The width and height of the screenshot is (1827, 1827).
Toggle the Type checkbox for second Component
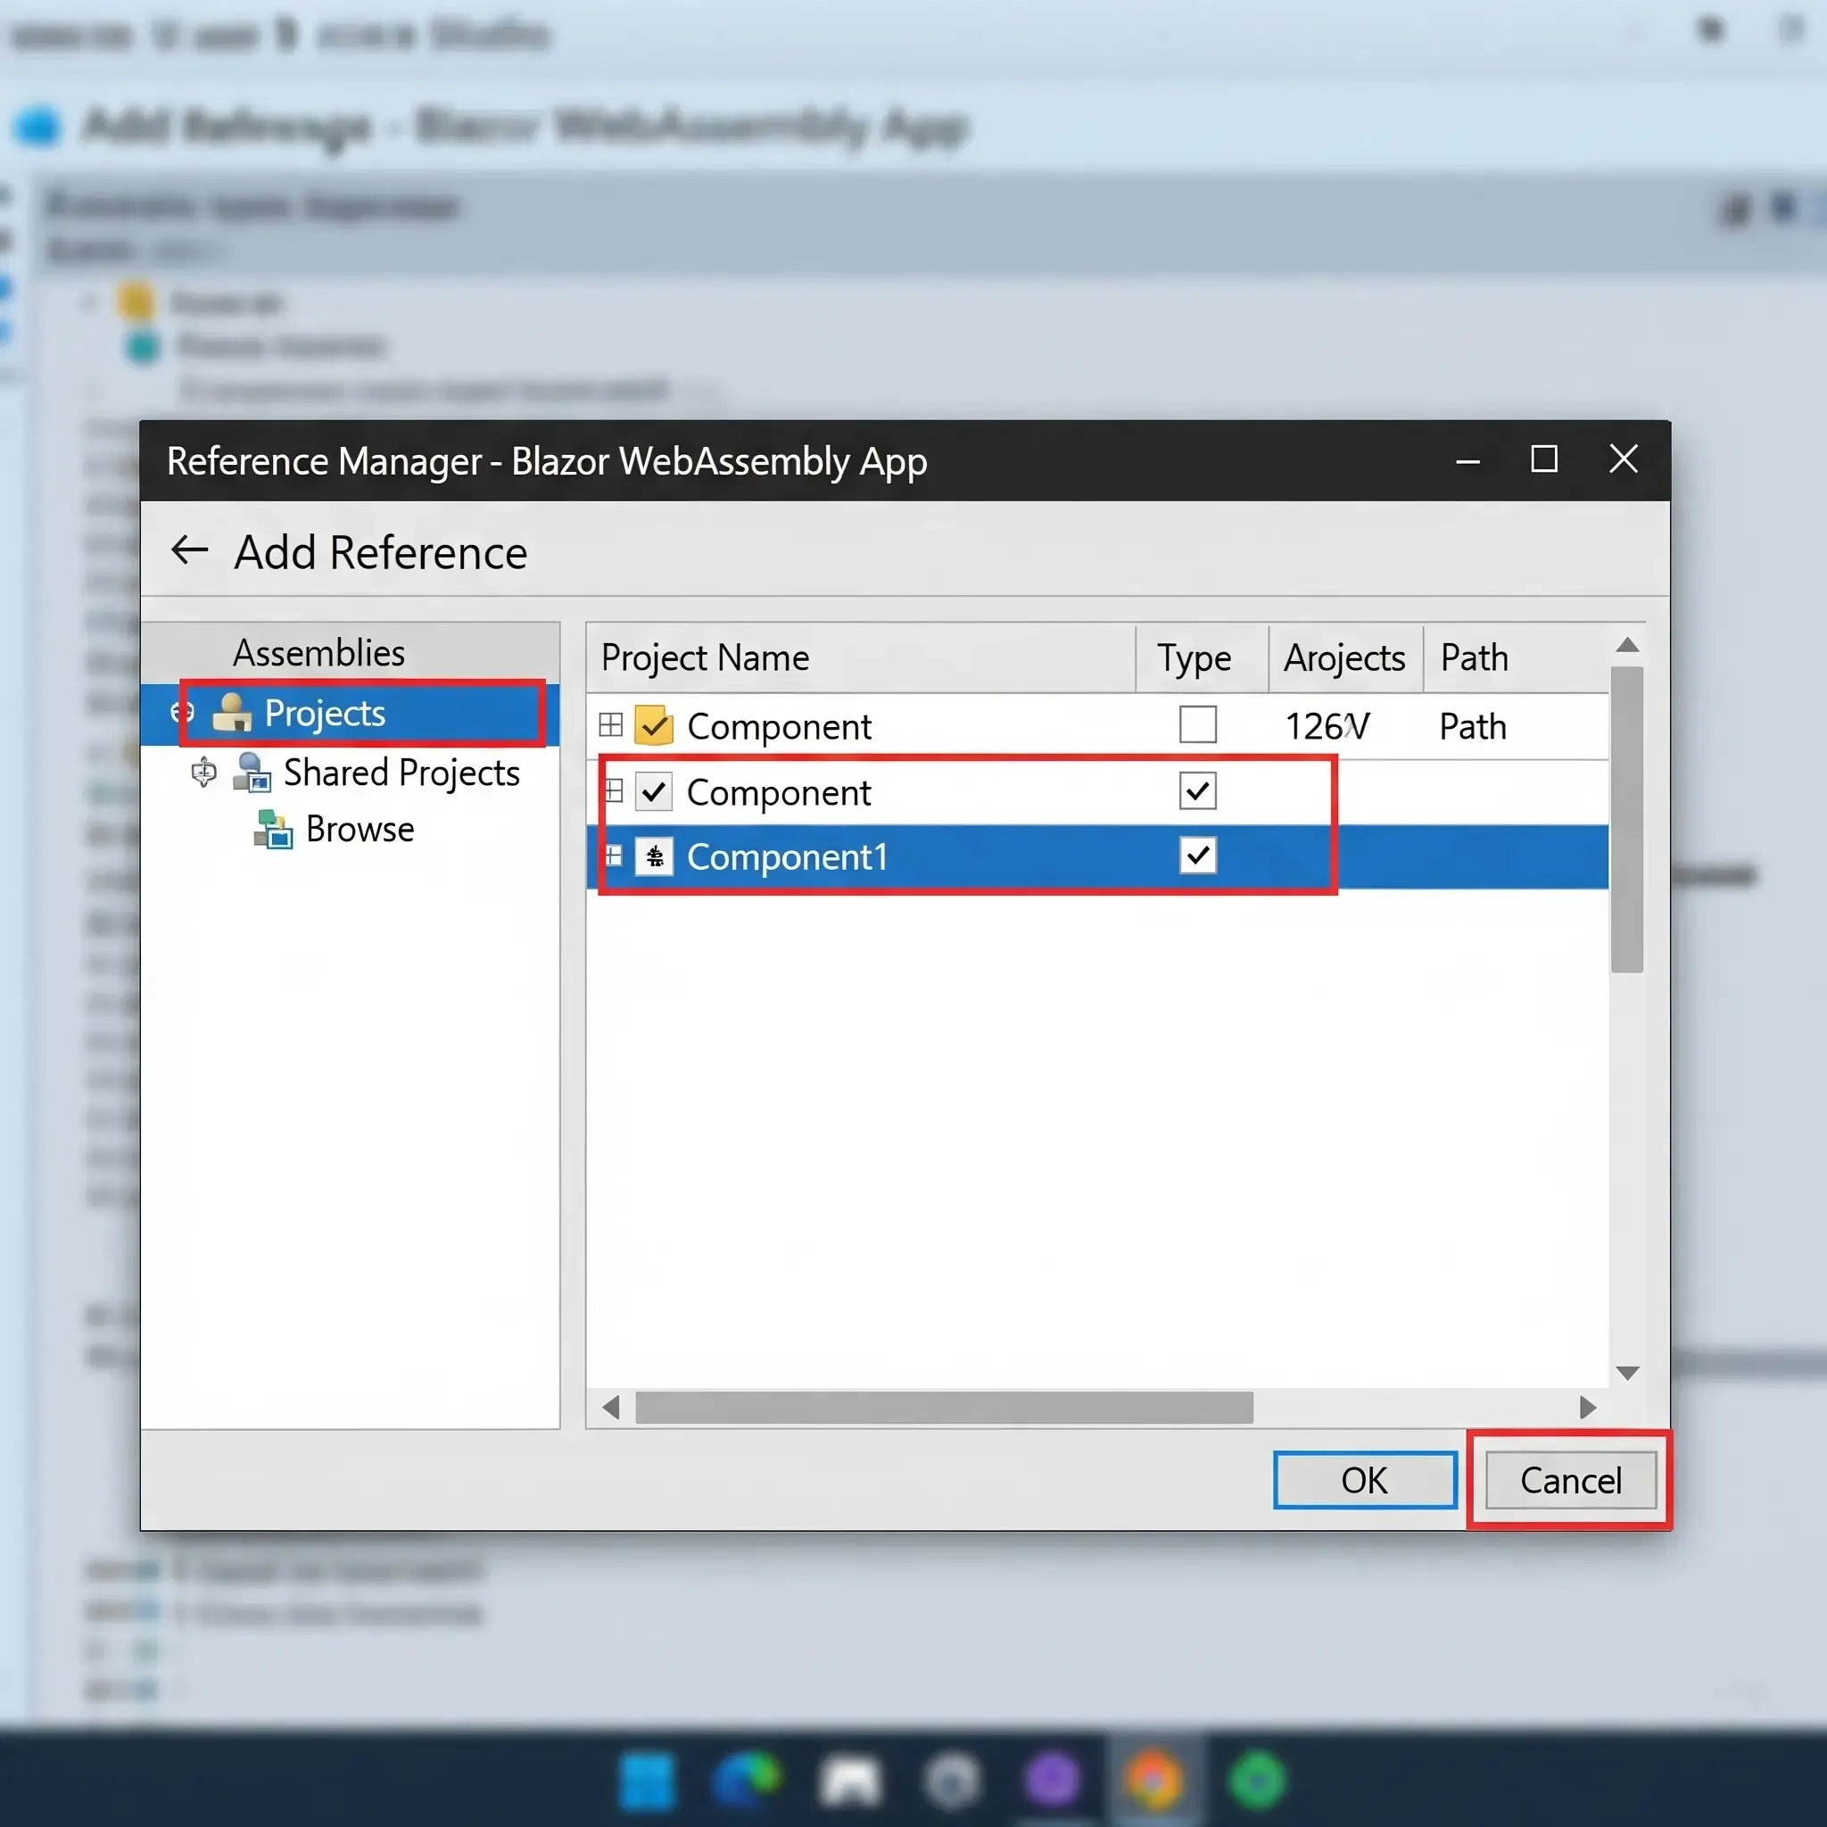pos(1198,790)
